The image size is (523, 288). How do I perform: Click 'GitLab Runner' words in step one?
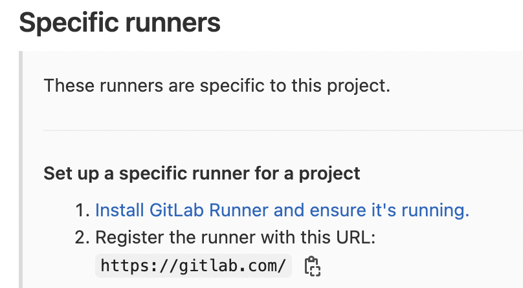coord(209,210)
